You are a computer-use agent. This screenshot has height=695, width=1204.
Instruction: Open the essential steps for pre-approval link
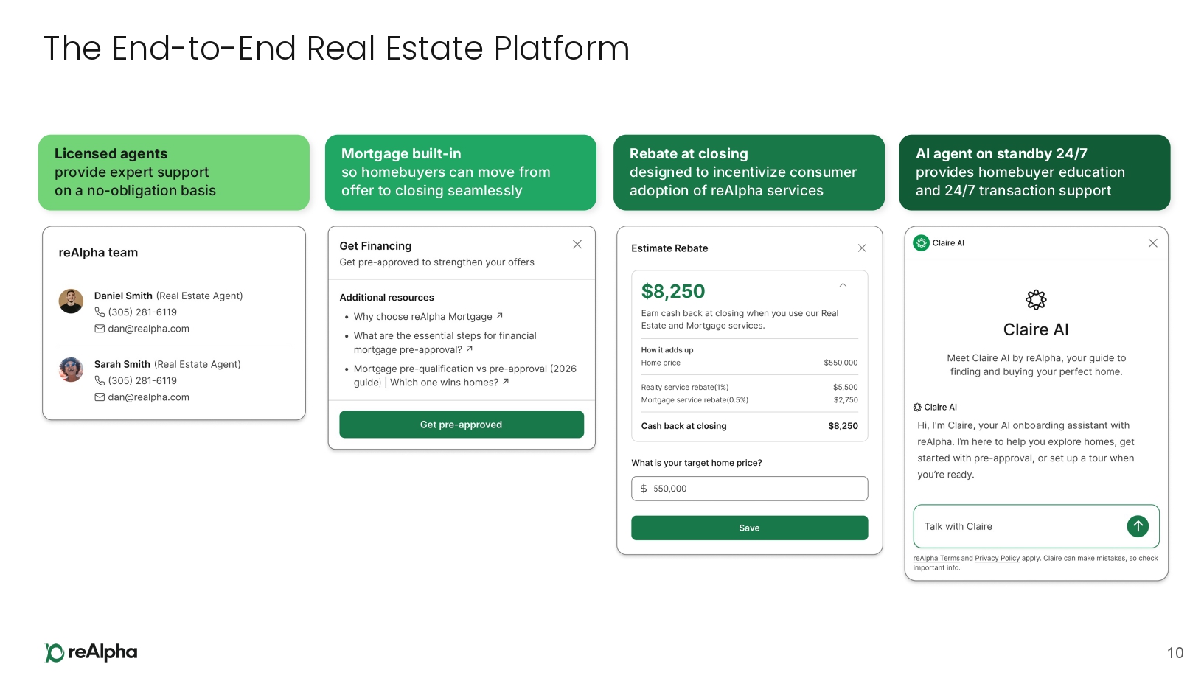[445, 343]
